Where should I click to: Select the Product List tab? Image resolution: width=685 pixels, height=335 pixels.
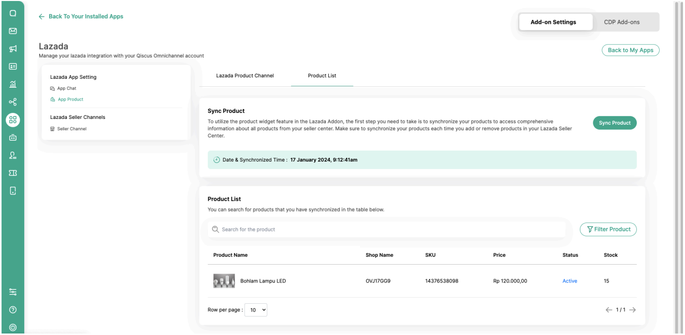322,76
